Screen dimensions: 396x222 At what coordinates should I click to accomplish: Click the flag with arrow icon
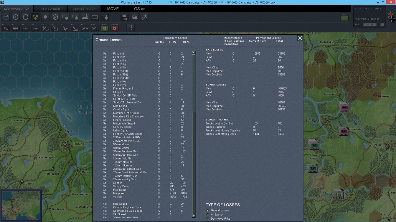(x=125, y=17)
